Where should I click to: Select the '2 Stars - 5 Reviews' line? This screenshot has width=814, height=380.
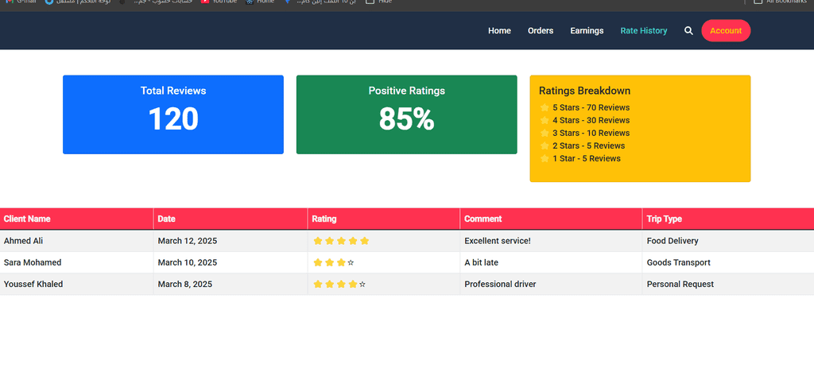point(589,145)
